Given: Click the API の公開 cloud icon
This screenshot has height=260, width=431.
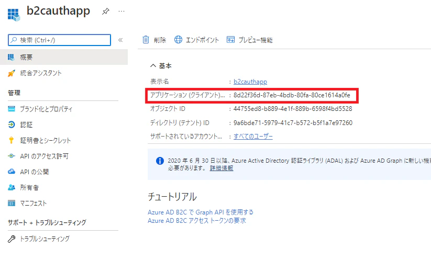Looking at the screenshot, I should (x=12, y=172).
